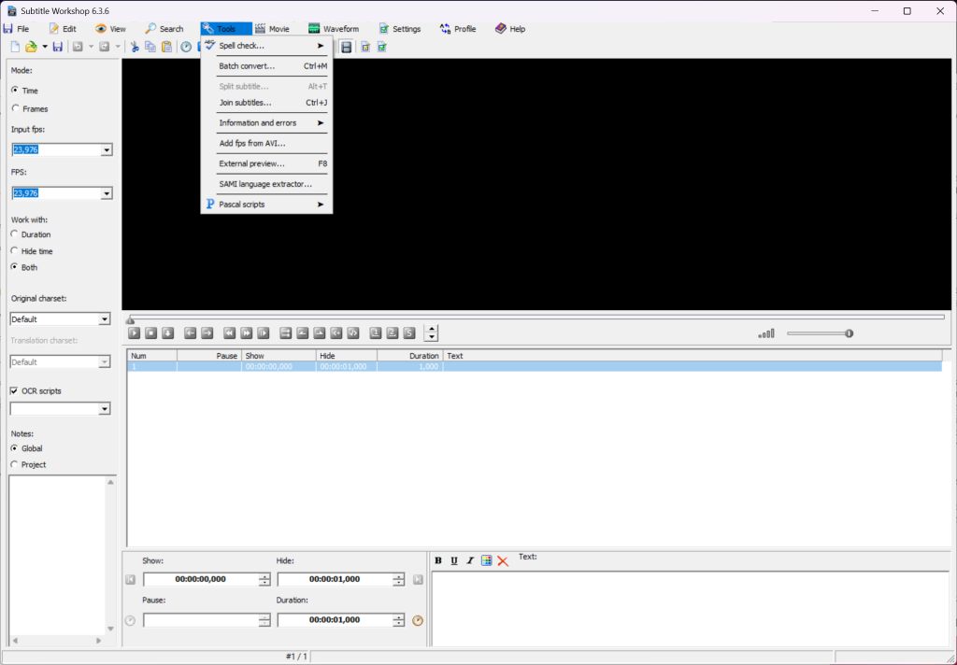The image size is (957, 665).
Task: Select the Global notes radio button
Action: [x=15, y=448]
